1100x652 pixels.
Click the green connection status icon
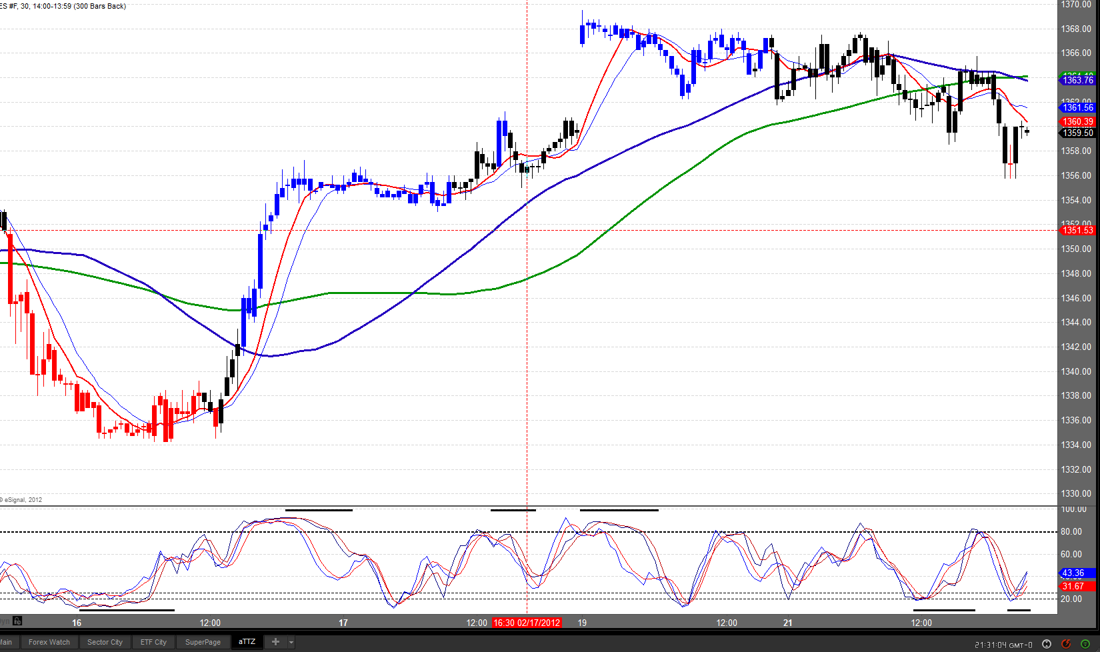(1085, 644)
